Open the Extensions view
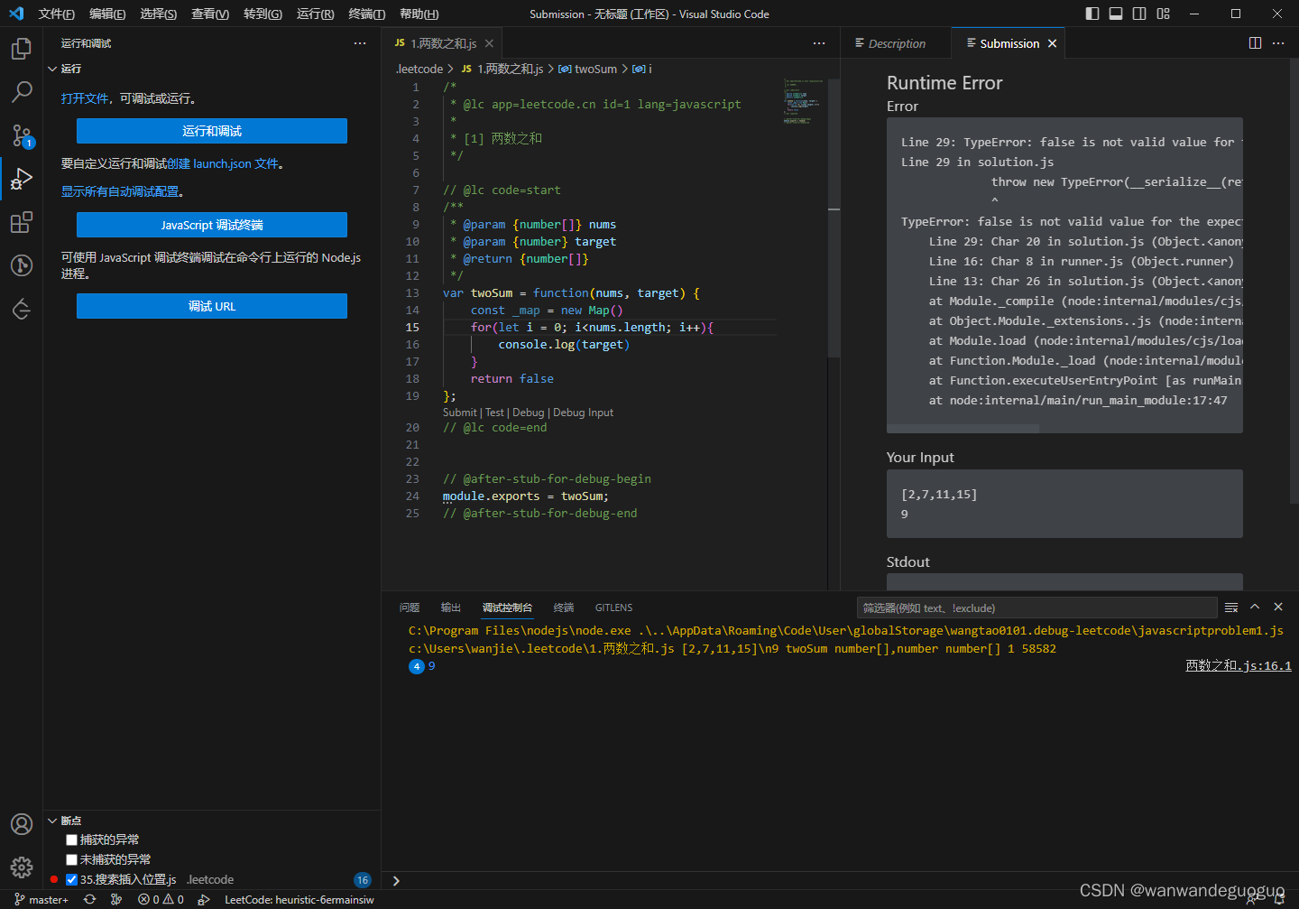1299x909 pixels. tap(22, 222)
